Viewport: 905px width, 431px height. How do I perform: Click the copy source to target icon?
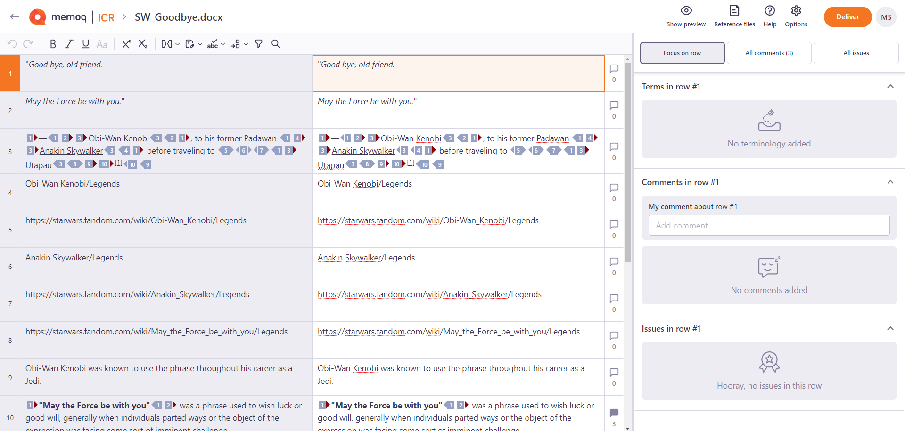click(190, 44)
